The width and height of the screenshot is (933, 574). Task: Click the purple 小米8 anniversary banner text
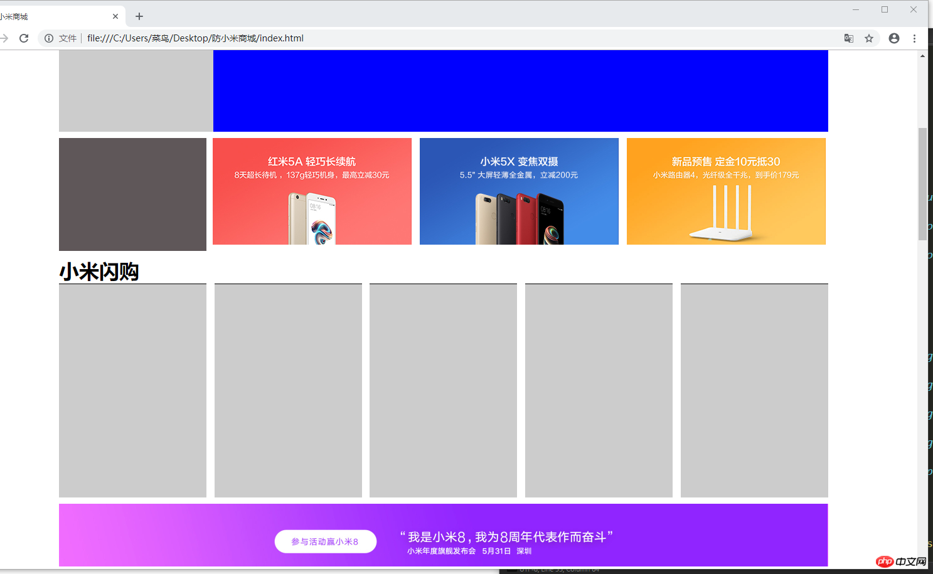pyautogui.click(x=506, y=537)
